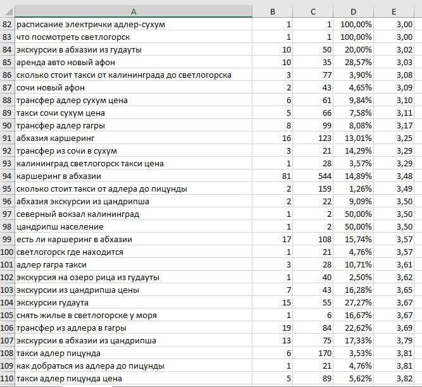Click cell 'абхазия экскурсии из цандрипша'
This screenshot has height=387, width=422.
(133, 201)
